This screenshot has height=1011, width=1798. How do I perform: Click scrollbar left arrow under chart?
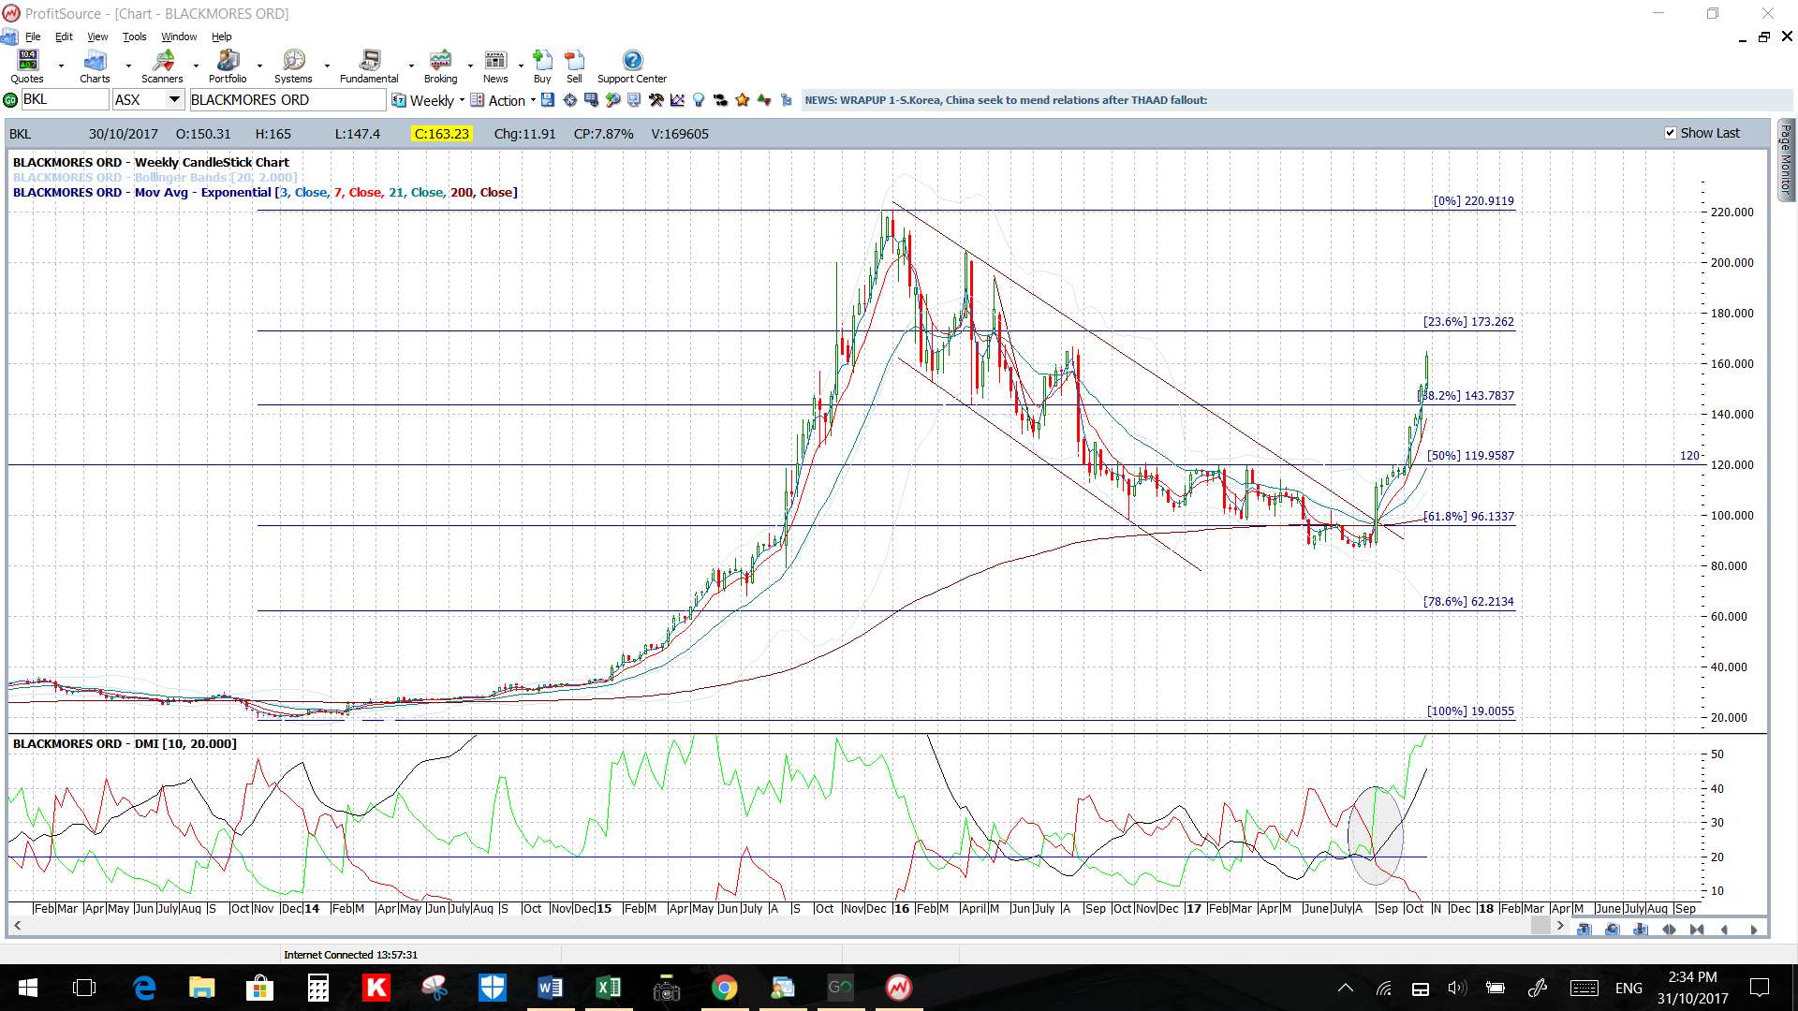point(17,926)
